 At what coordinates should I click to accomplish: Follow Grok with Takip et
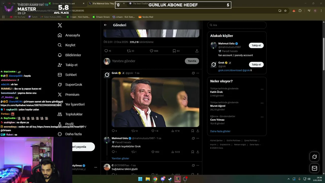(x=256, y=65)
